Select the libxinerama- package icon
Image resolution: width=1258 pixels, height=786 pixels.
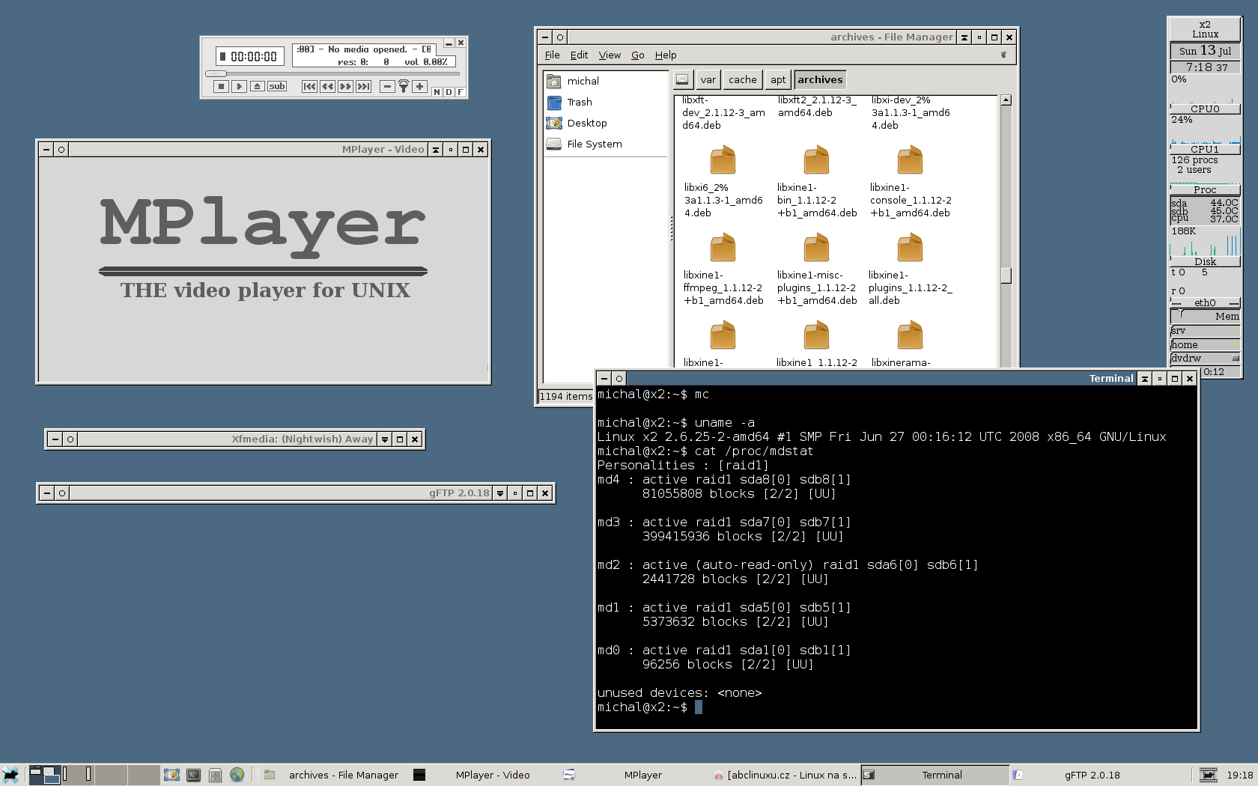(x=910, y=335)
